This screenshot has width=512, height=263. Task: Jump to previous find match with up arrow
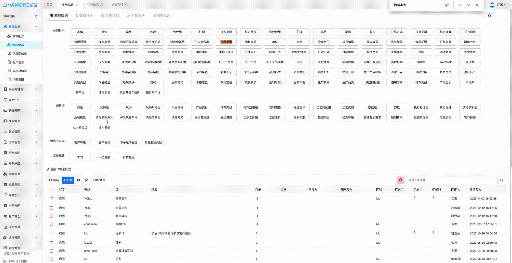pyautogui.click(x=460, y=5)
